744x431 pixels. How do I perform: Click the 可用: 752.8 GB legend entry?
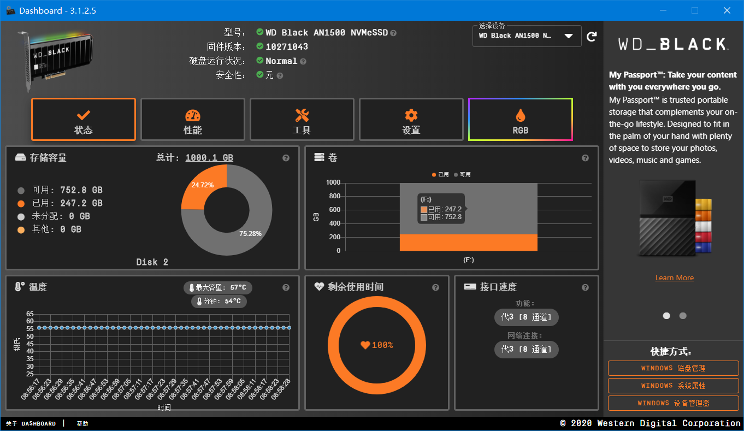pos(60,190)
